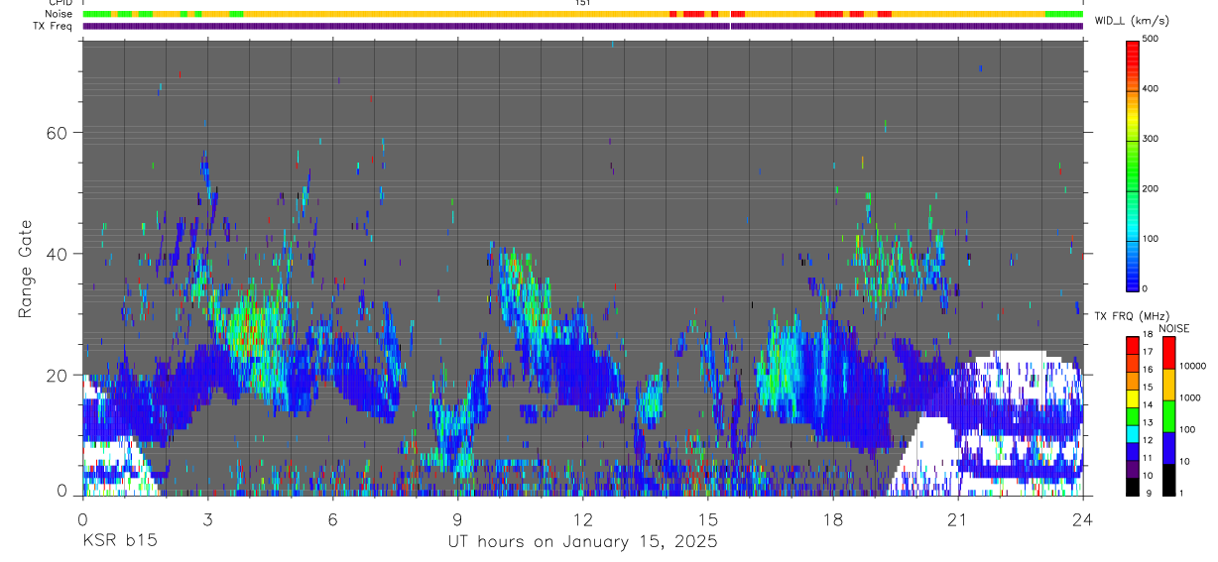Click the UT hours on January 15, 2025 title

point(582,542)
